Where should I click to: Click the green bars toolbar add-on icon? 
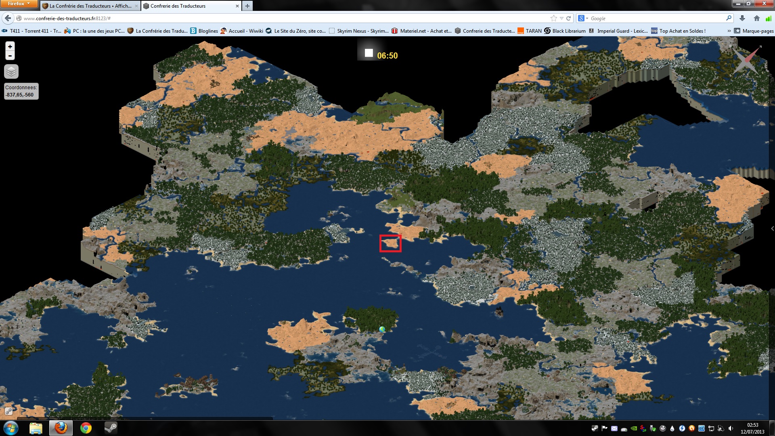click(769, 18)
